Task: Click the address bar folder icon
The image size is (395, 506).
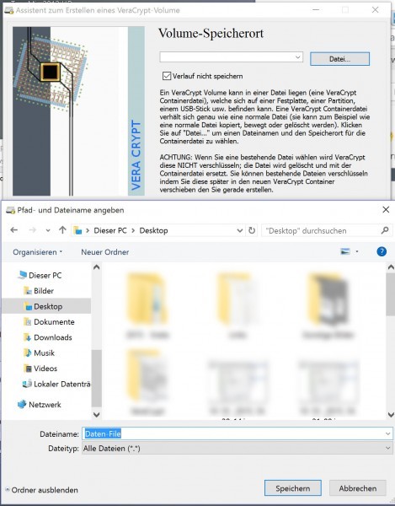Action: coord(77,230)
